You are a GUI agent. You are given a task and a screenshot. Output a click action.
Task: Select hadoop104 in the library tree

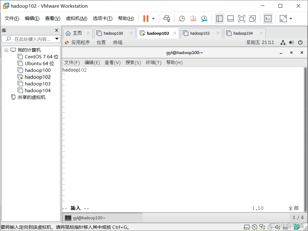(37, 90)
